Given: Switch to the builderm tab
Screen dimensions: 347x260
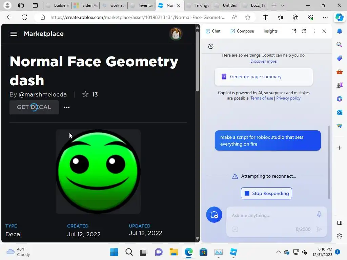Looking at the screenshot, I should pos(57,5).
